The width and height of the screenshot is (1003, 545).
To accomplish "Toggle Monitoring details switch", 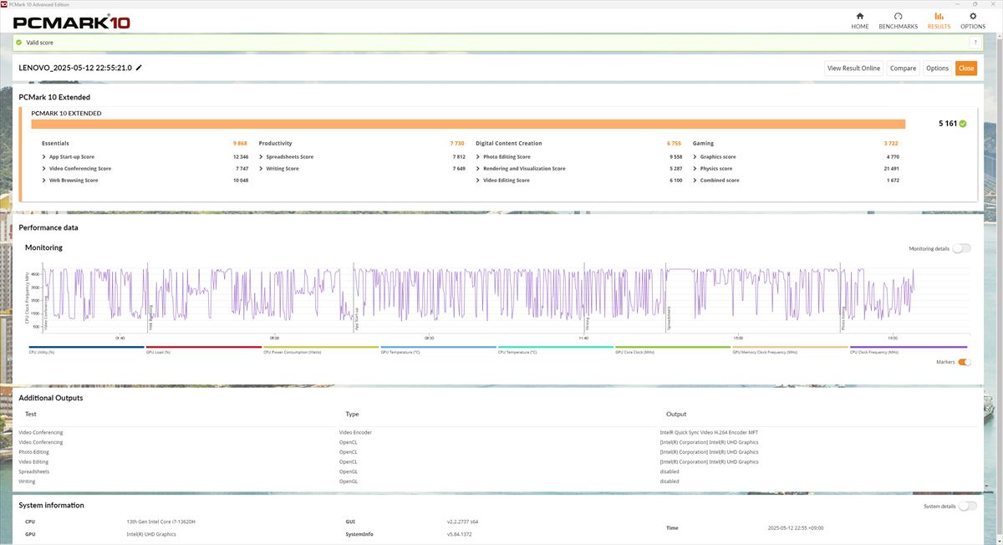I will click(961, 248).
